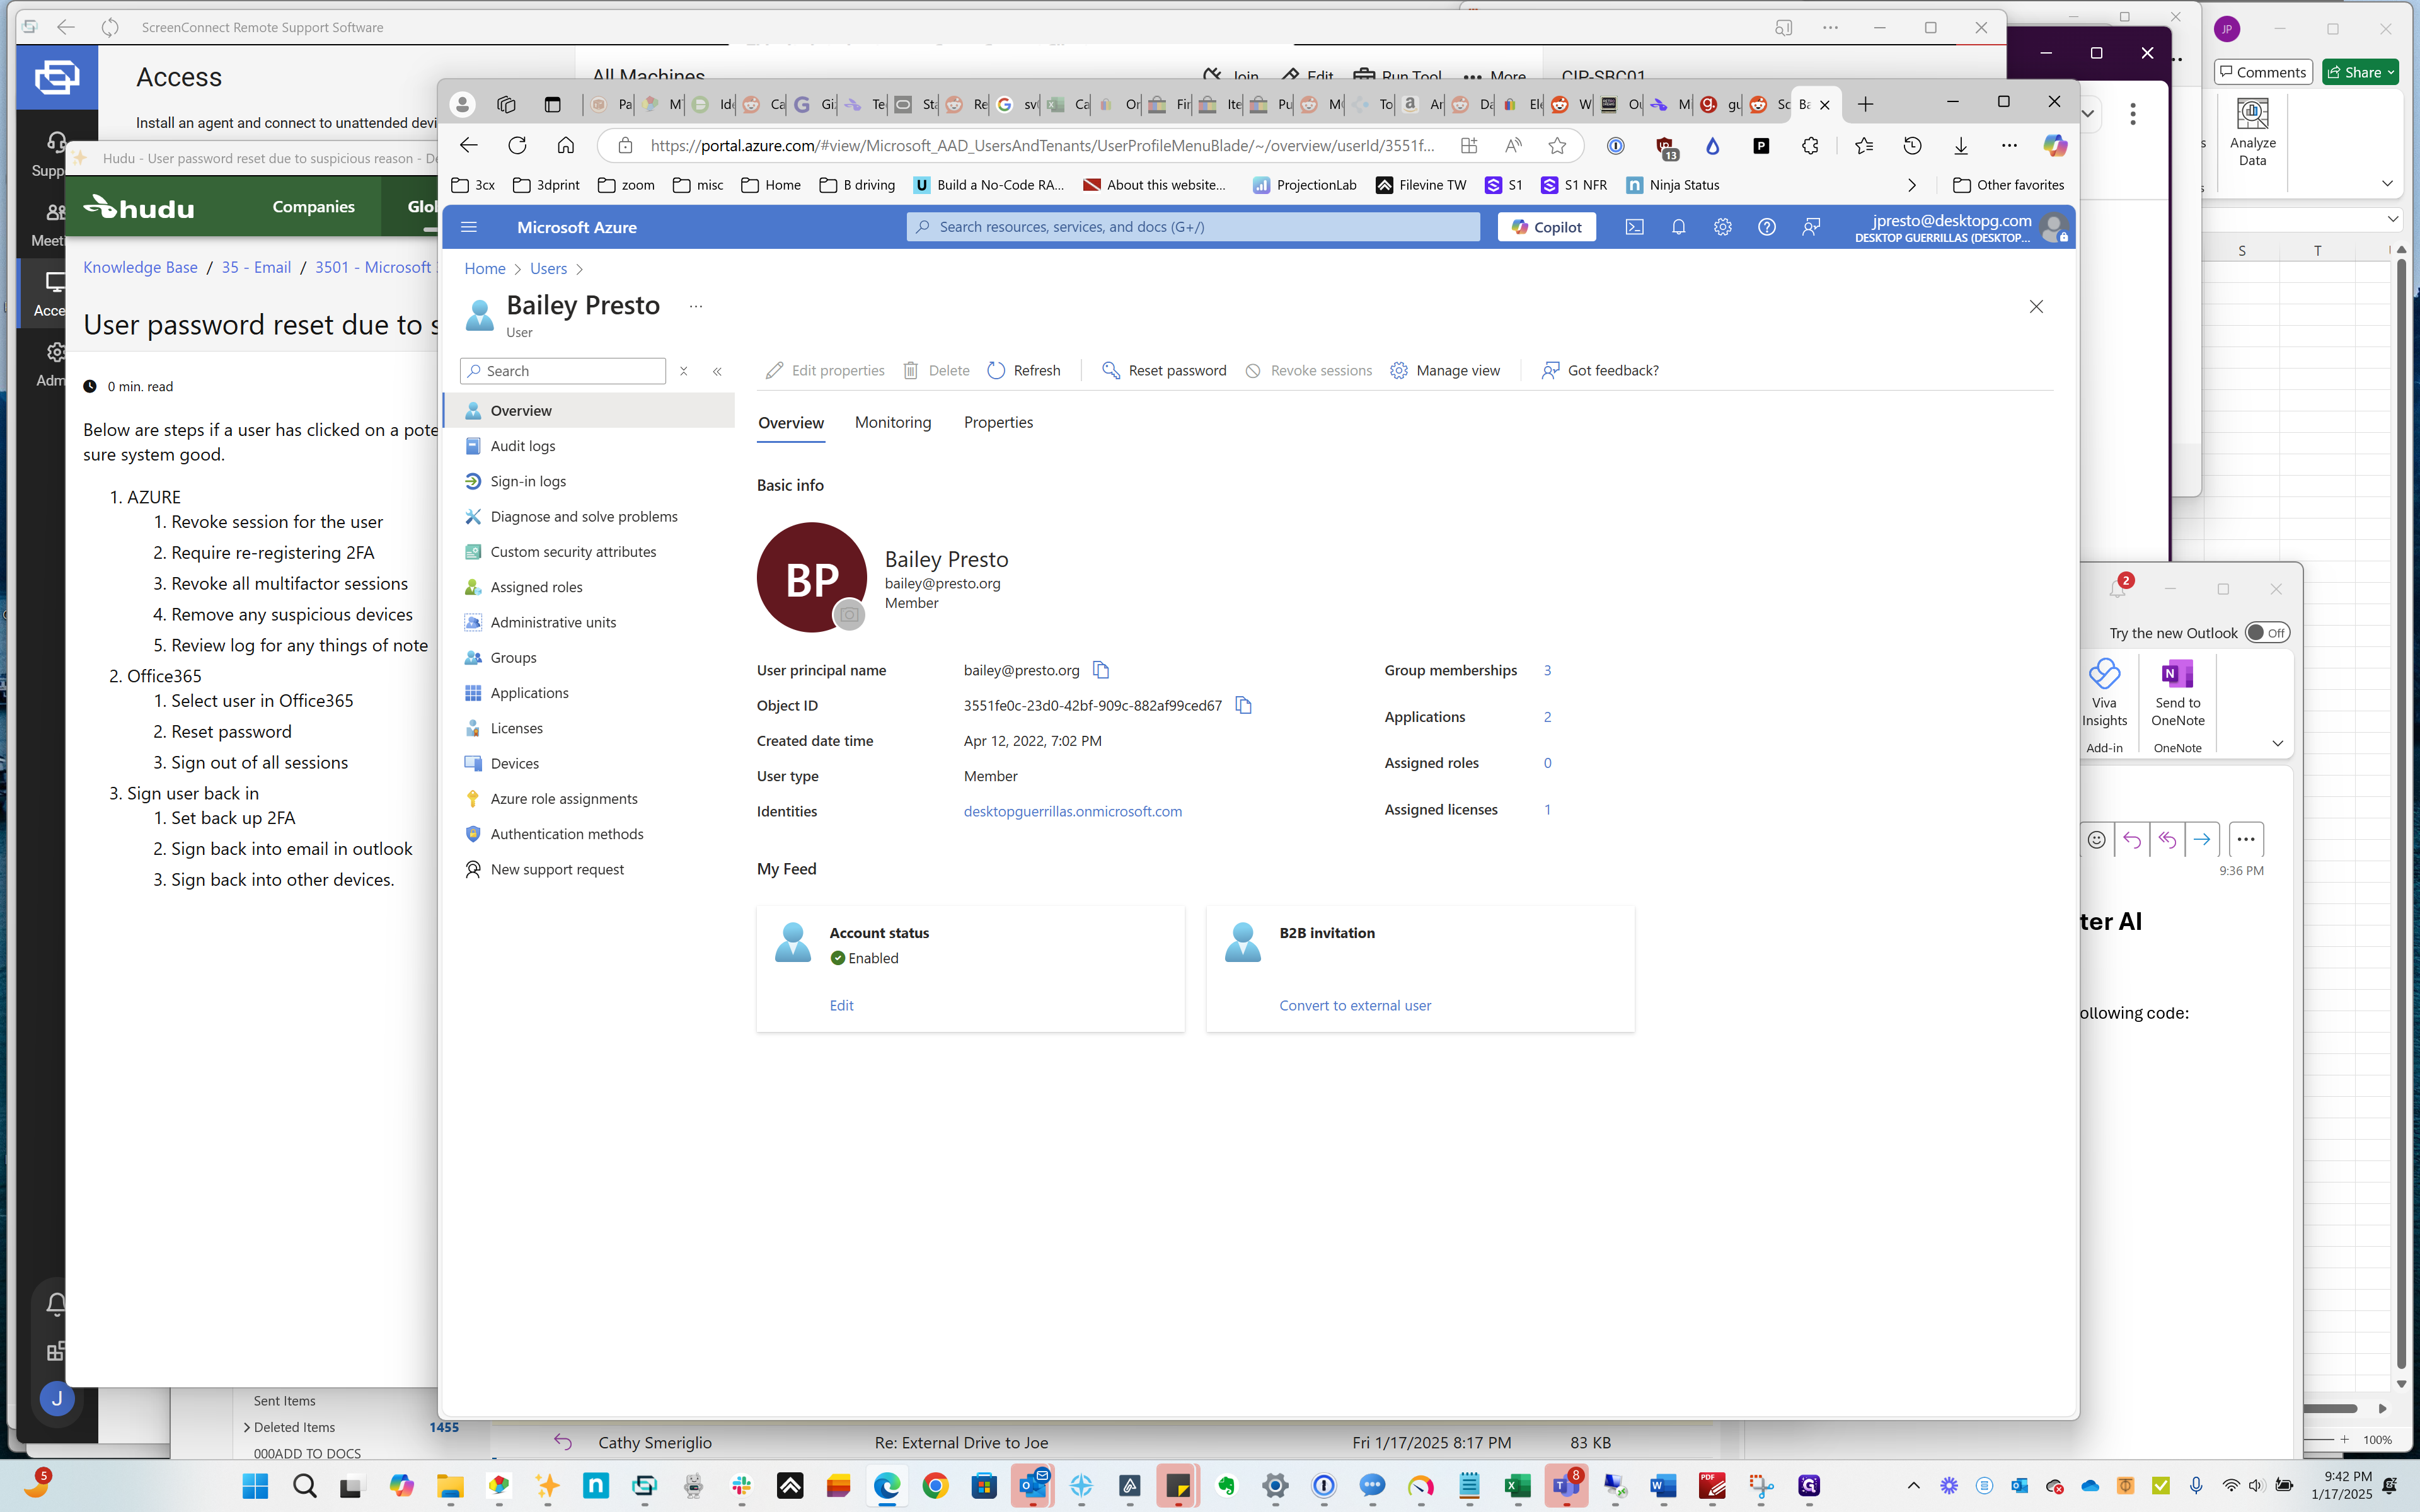Open Windows Start menu

(256, 1485)
